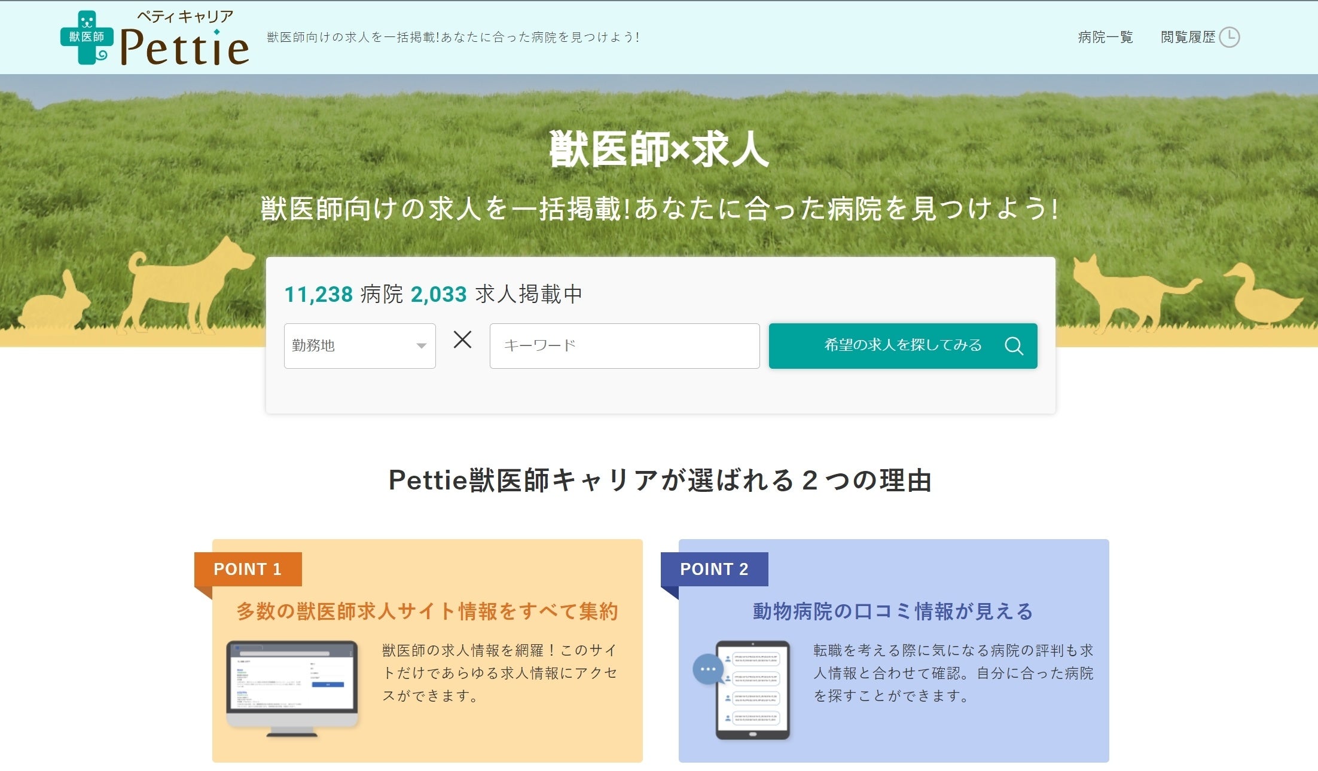Click the tablet review illustration in Point 2
The image size is (1318, 771).
[753, 690]
